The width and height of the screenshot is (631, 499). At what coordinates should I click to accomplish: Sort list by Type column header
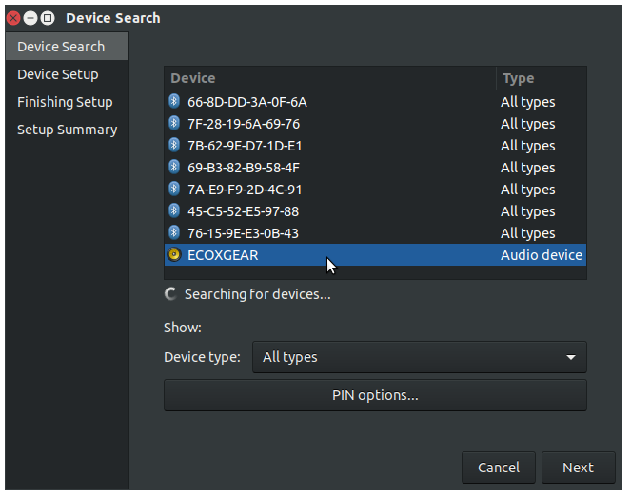(542, 78)
